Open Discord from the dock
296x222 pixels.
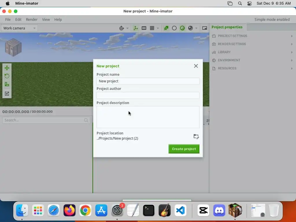(x=219, y=210)
